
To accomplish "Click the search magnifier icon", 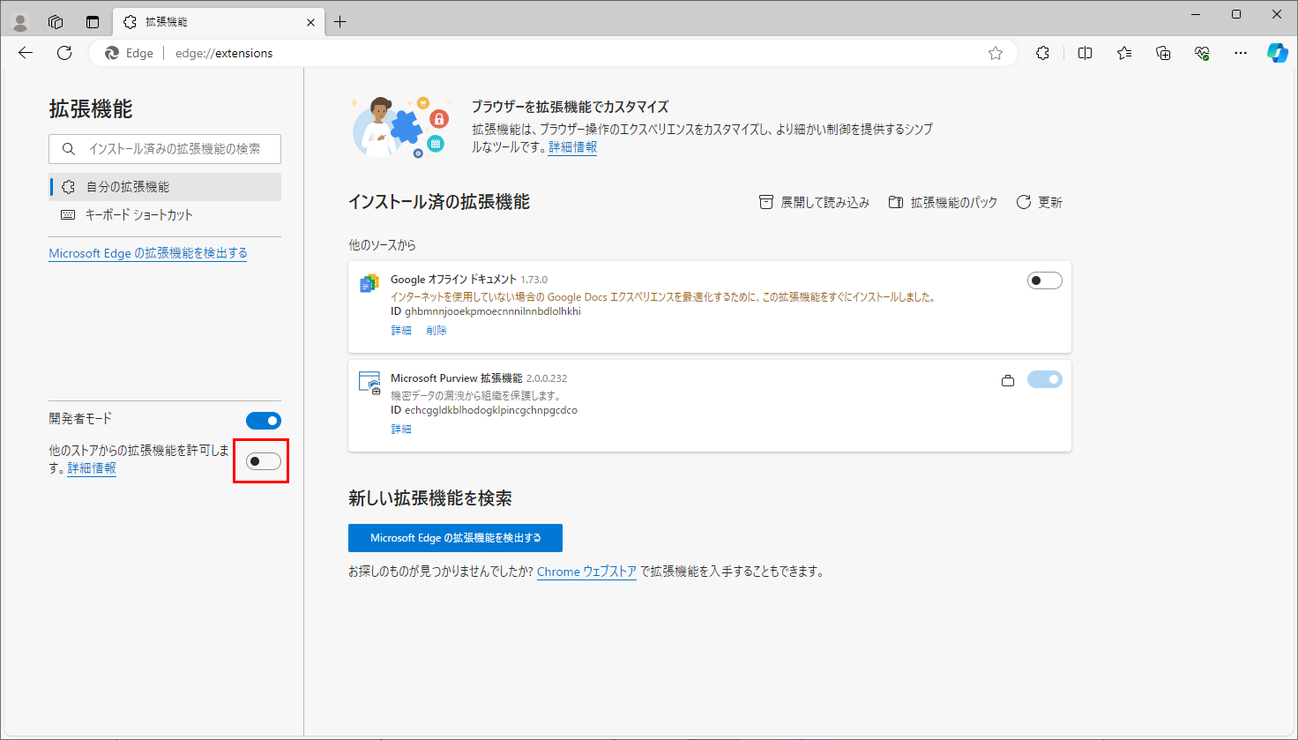I will [x=69, y=149].
